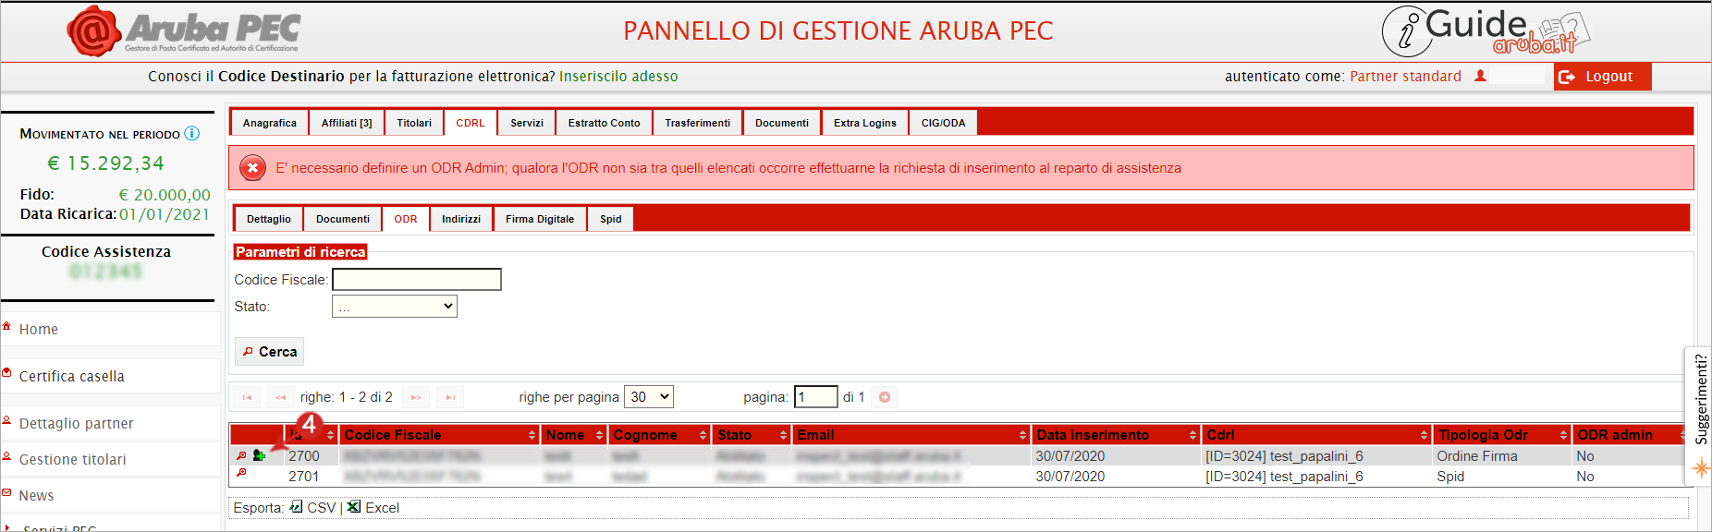Image resolution: width=1712 pixels, height=532 pixels.
Task: Export results as Excel link
Action: 382,508
